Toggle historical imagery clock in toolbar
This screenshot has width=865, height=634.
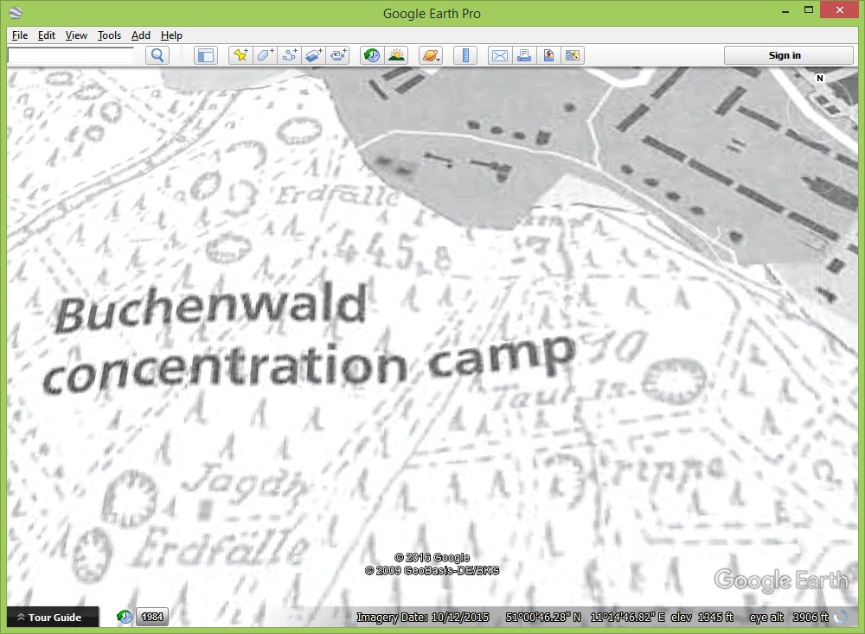click(x=372, y=55)
